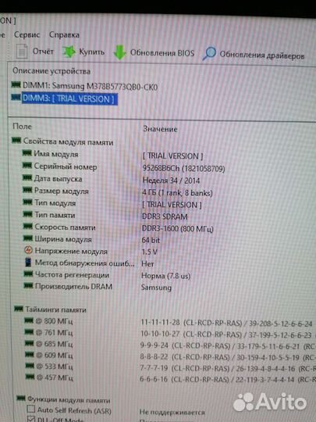Image resolution: width=316 pixels, height=422 pixels.
Task: Click the Функции модуля памяти group icon
Action: pyautogui.click(x=21, y=398)
